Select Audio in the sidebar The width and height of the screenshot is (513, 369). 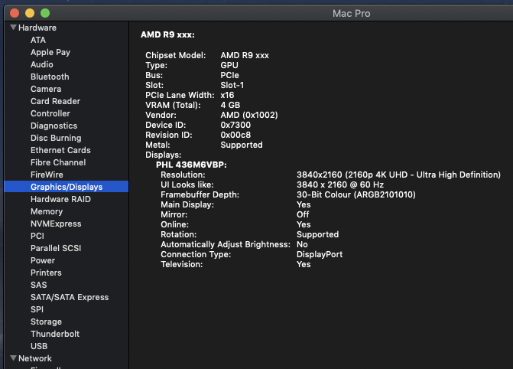[x=42, y=64]
